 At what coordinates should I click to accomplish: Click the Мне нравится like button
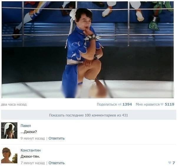coord(147,104)
